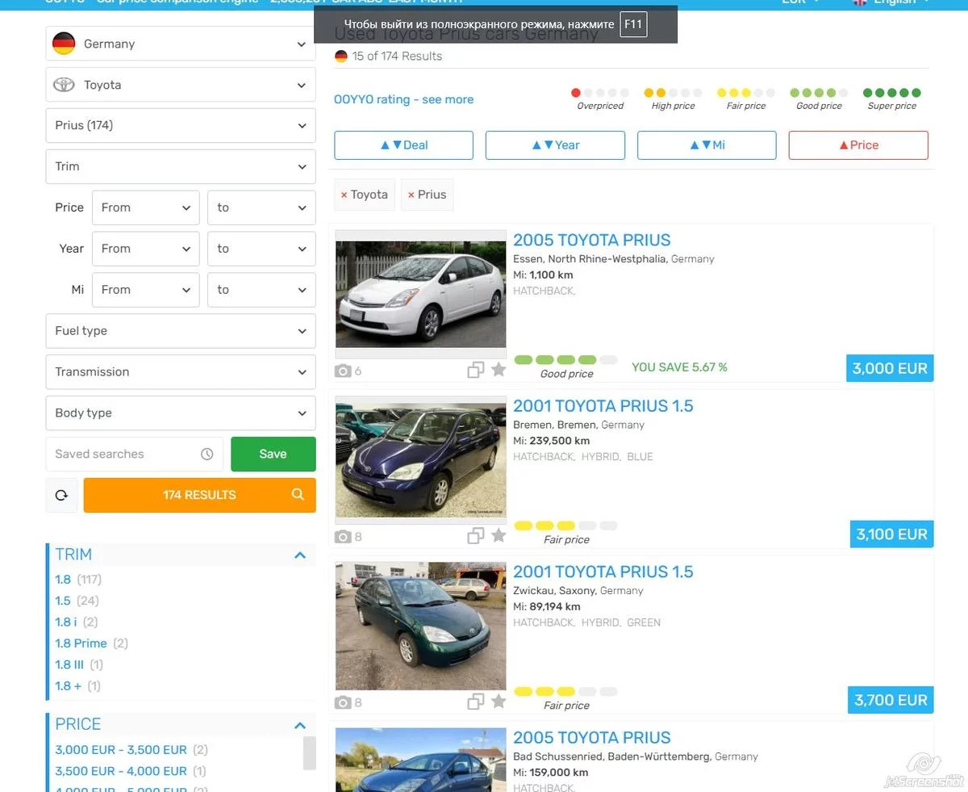The height and width of the screenshot is (792, 968).
Task: Select 3,000 EUR - 3,500 EUR price range
Action: (x=121, y=750)
